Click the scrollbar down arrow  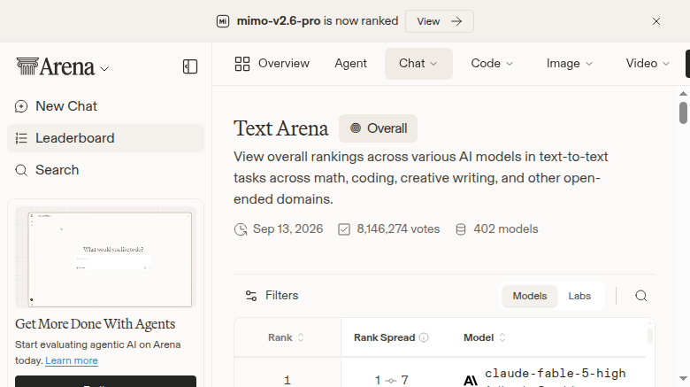(x=683, y=379)
